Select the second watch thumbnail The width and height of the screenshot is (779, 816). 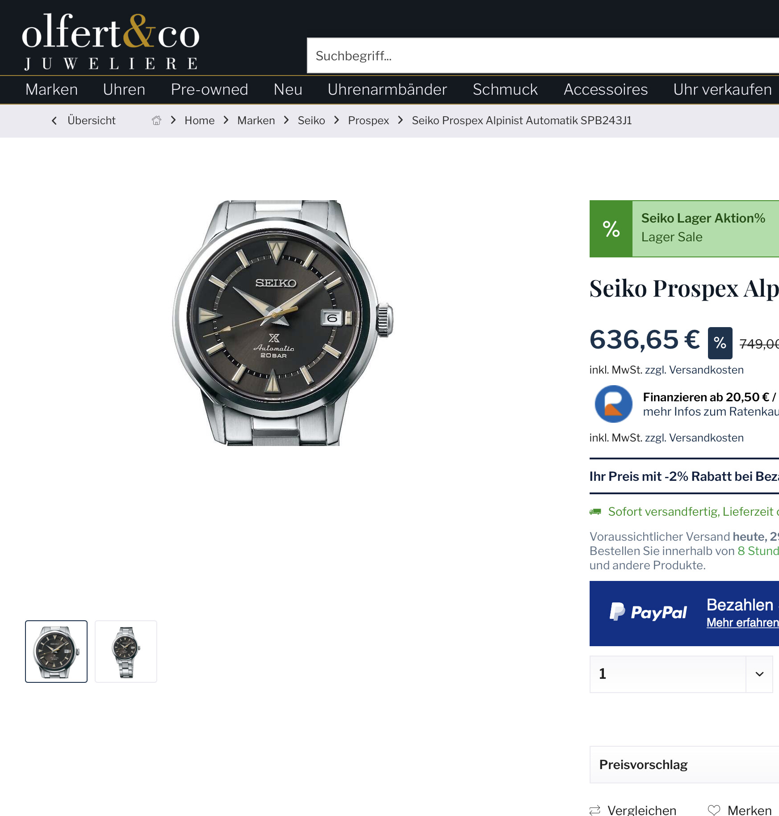click(126, 652)
